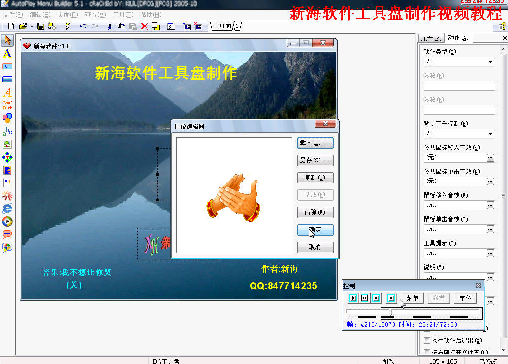
Task: Click play in the 控制 panel
Action: [x=353, y=298]
